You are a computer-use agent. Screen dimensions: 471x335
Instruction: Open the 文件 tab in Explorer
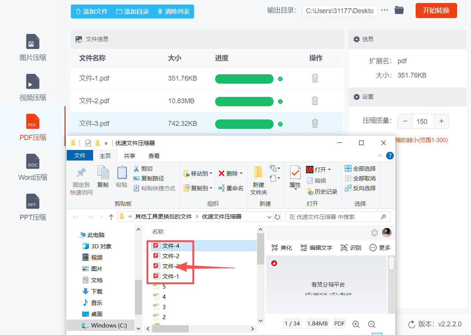tap(80, 156)
